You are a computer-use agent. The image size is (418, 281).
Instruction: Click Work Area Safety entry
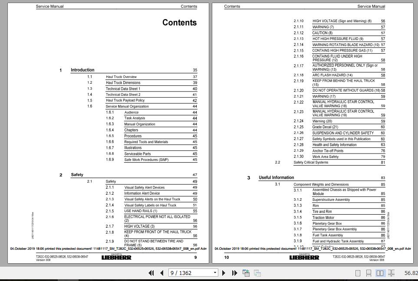tap(326, 157)
